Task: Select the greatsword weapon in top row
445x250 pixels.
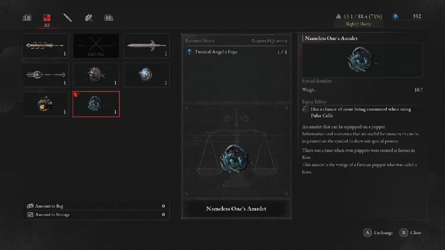Action: pyautogui.click(x=147, y=46)
